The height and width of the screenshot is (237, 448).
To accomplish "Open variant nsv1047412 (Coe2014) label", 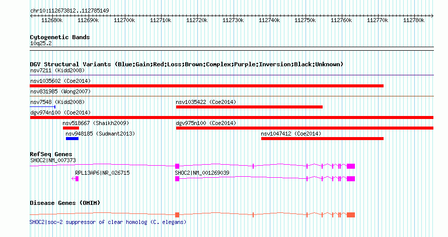I will (291, 134).
